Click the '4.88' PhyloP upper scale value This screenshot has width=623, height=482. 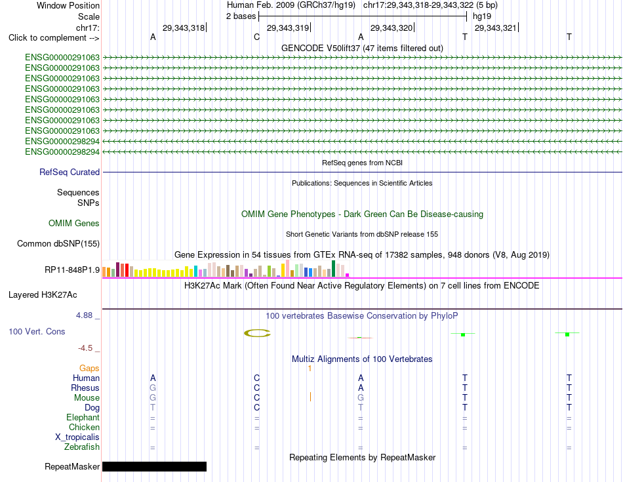(x=84, y=315)
